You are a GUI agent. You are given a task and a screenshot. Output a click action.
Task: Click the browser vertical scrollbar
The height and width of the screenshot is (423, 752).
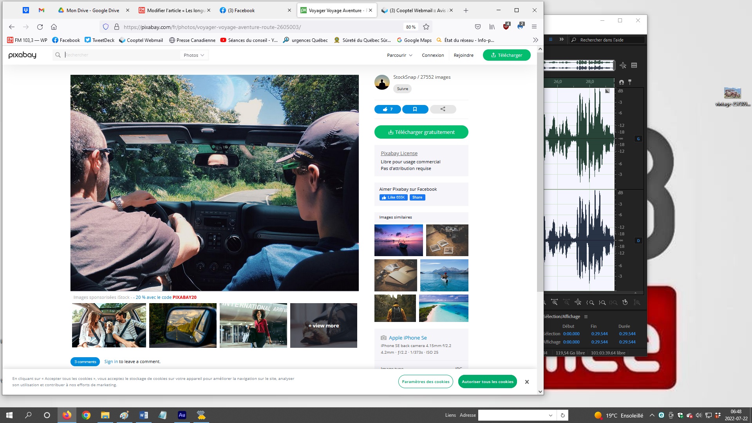click(540, 172)
